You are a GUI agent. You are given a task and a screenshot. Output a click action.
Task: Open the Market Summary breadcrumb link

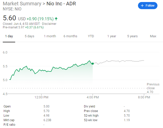click(x=22, y=4)
